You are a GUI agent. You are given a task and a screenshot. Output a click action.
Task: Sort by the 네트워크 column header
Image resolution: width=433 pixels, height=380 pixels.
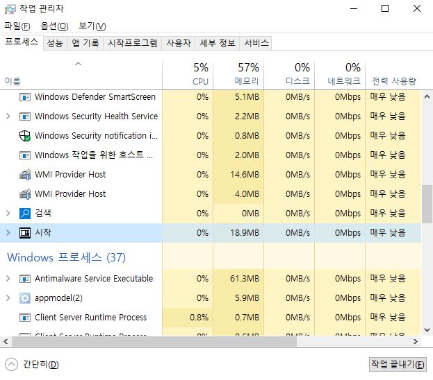pyautogui.click(x=340, y=75)
